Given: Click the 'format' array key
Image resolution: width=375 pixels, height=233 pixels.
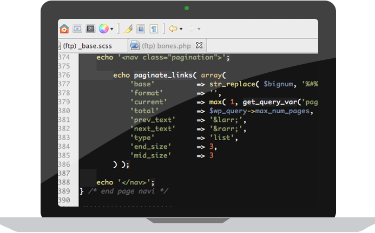Looking at the screenshot, I should pos(146,93).
